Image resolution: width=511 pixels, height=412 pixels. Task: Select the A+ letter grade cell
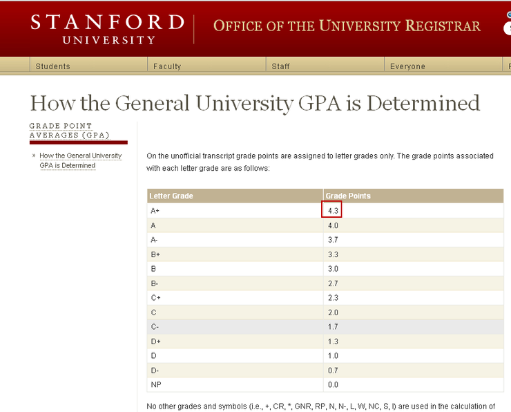pyautogui.click(x=235, y=210)
